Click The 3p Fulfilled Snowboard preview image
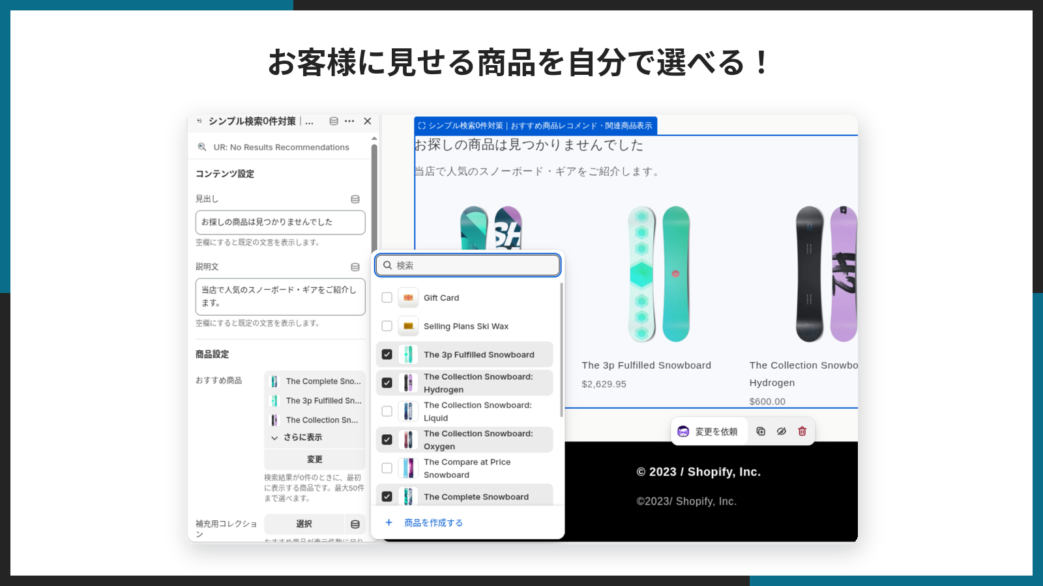This screenshot has height=586, width=1043. point(658,274)
